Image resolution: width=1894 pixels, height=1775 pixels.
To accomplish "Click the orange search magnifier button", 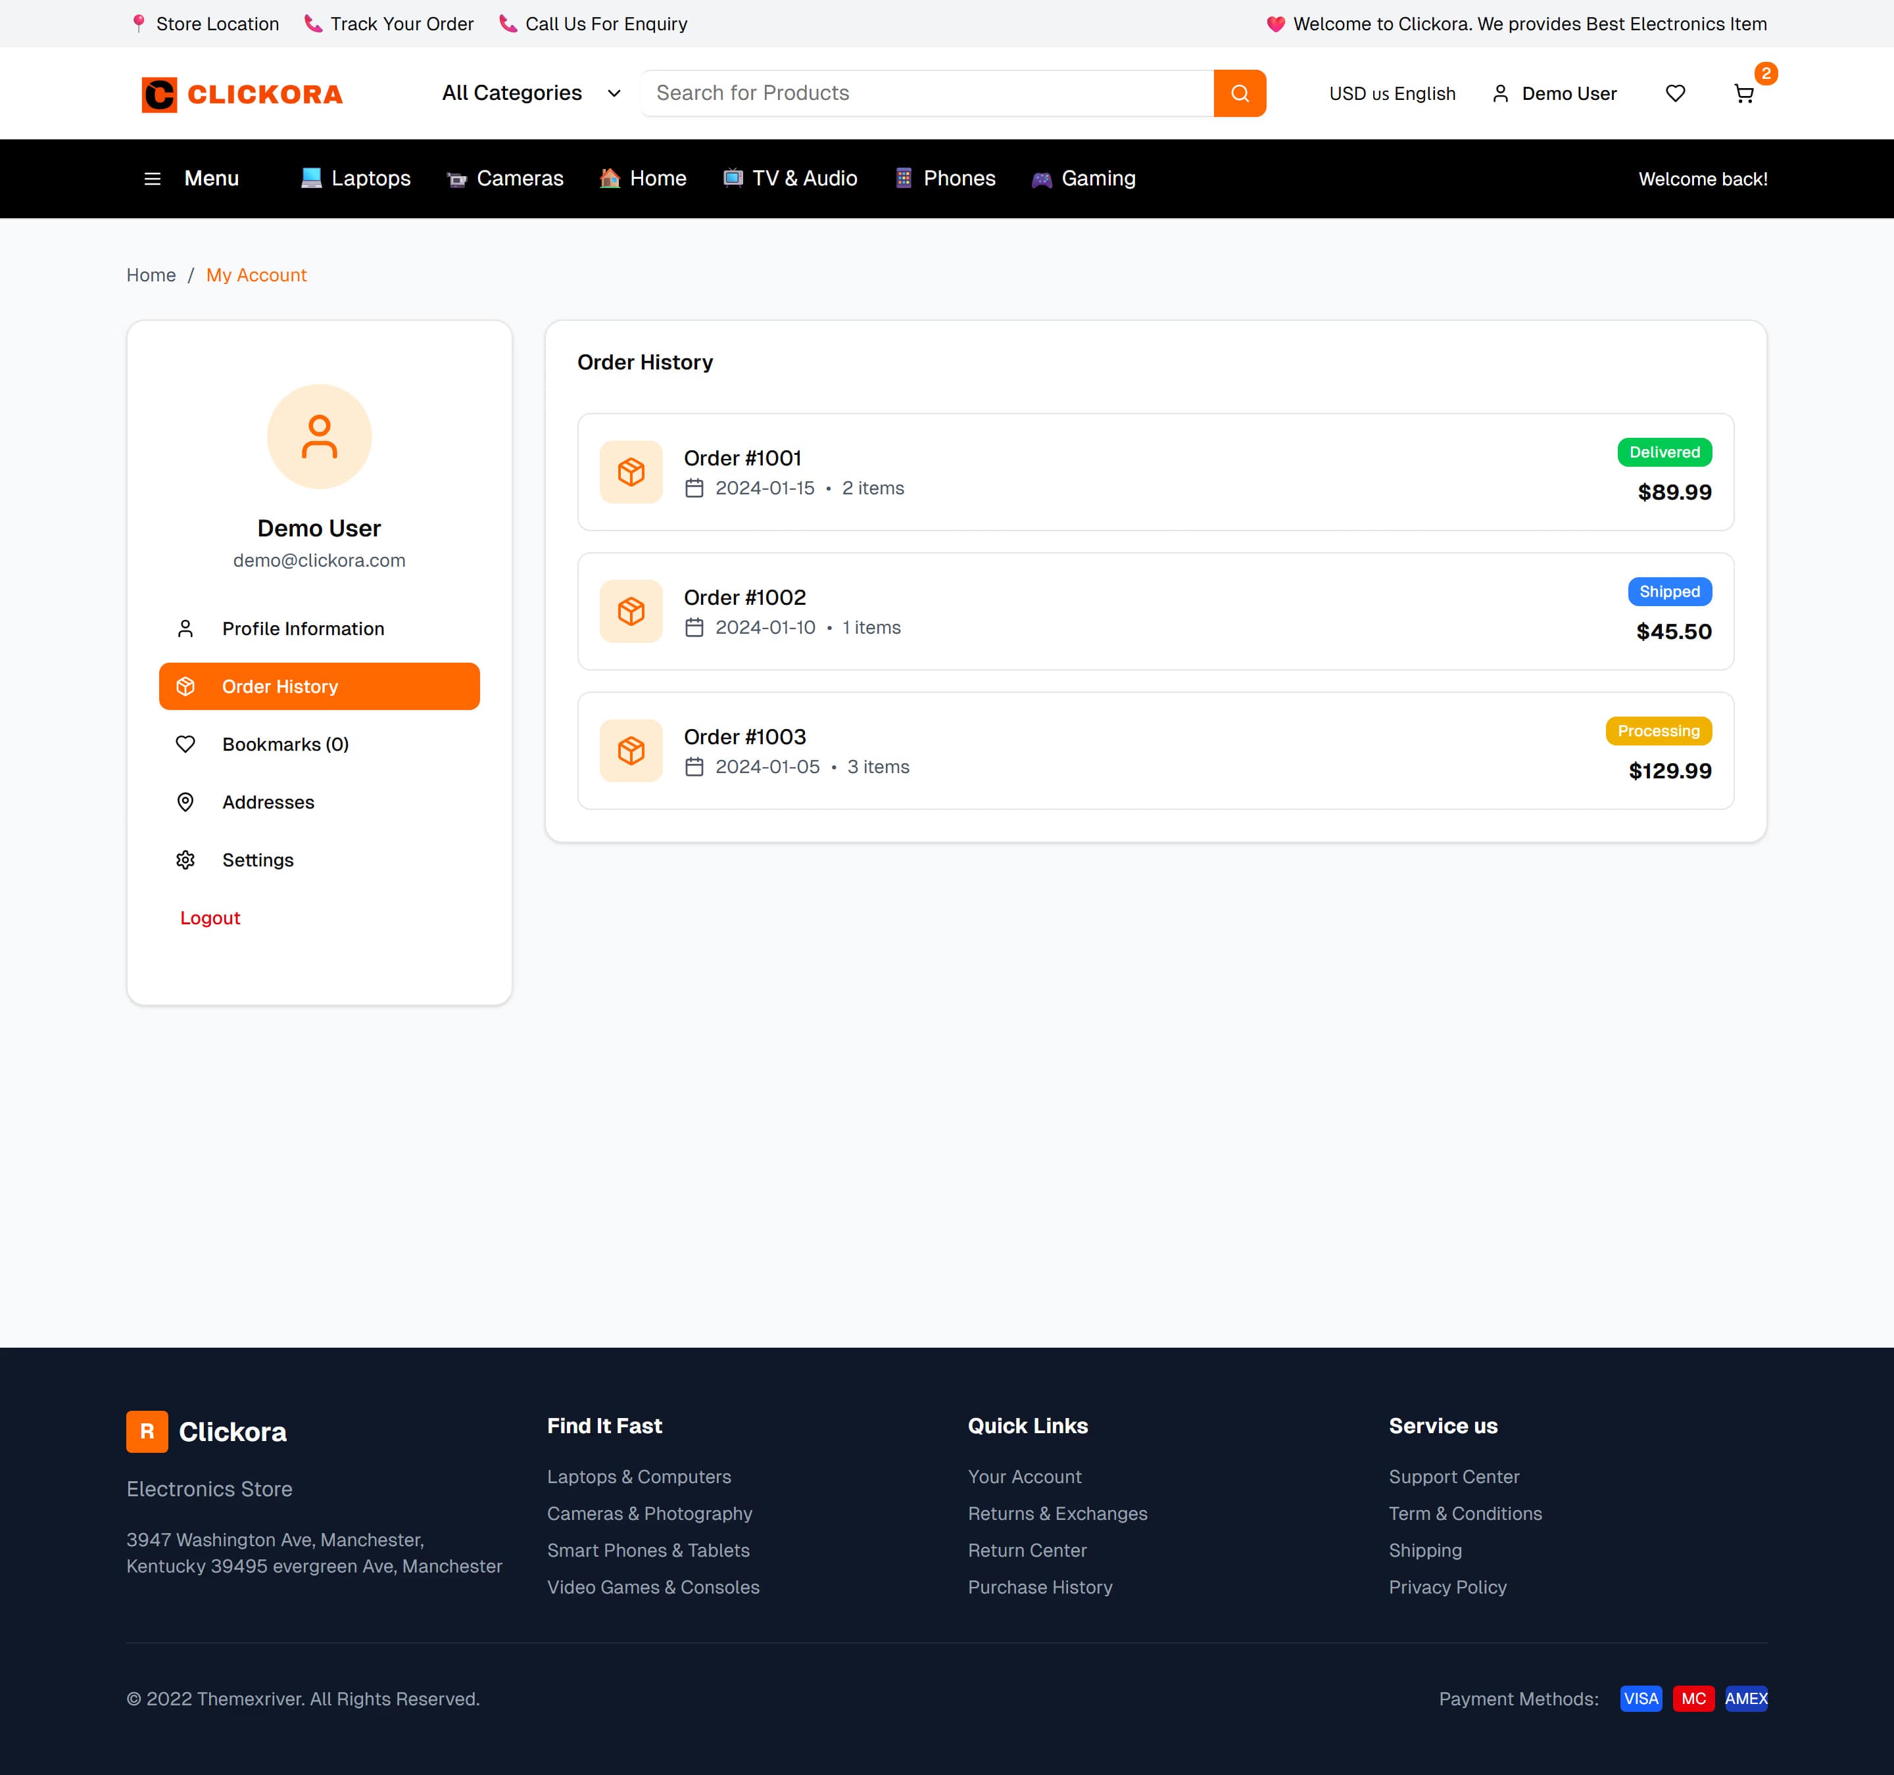I will 1240,93.
